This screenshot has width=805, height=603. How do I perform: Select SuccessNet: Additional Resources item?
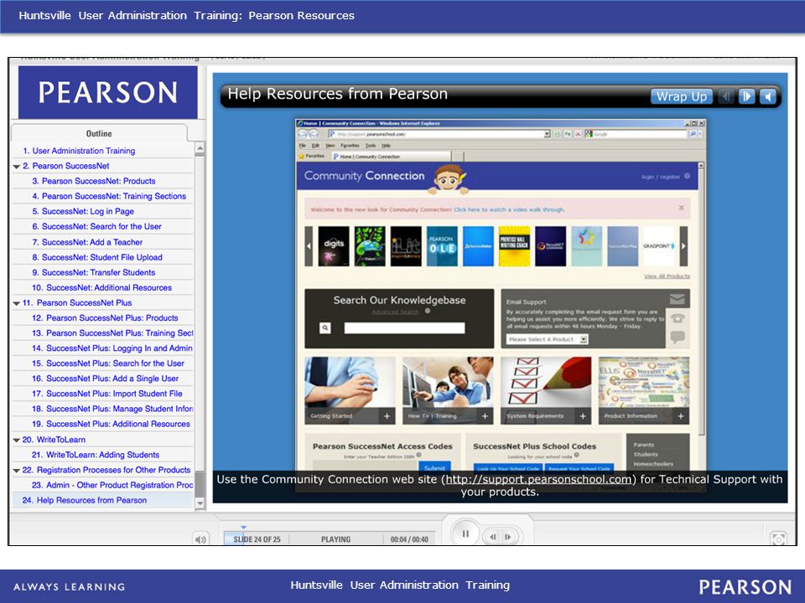101,287
